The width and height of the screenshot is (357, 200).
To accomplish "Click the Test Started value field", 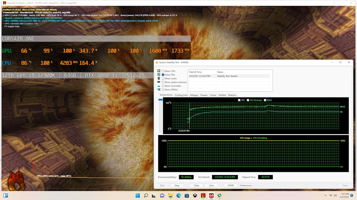I will 225,177.
